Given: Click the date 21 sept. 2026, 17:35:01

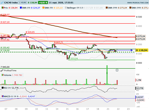Looking at the screenshot, I should tap(61, 3).
